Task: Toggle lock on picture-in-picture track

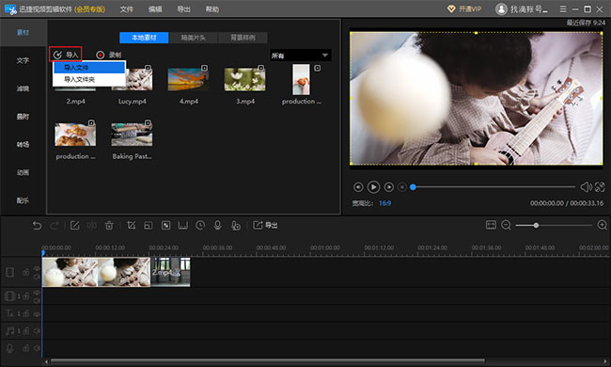Action: (26, 296)
